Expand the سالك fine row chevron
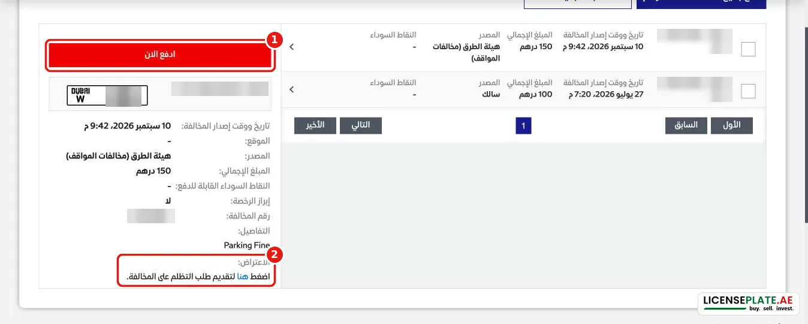This screenshot has height=324, width=808. (x=291, y=89)
